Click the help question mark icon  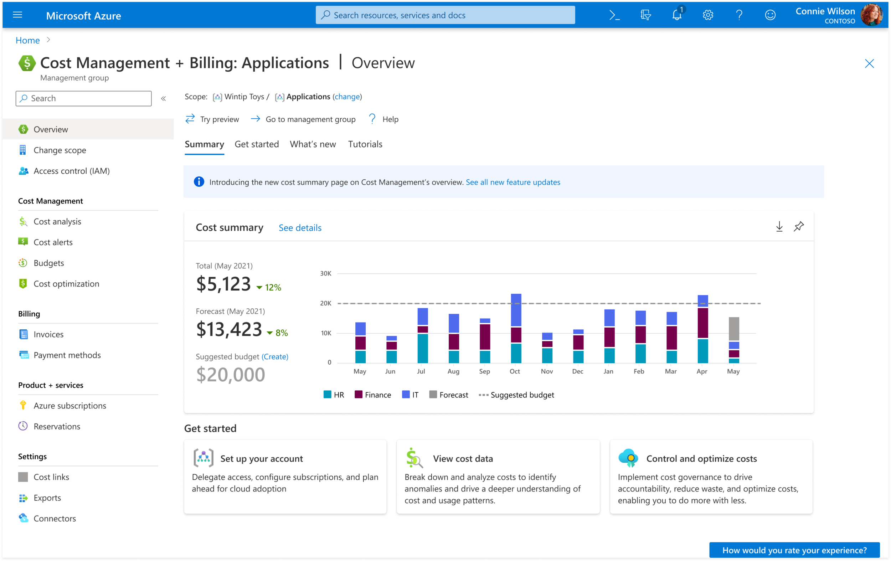point(739,15)
